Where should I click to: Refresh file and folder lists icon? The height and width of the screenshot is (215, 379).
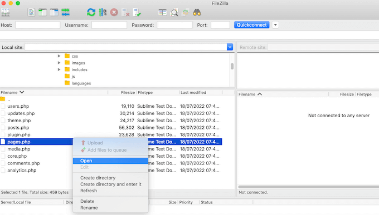click(91, 12)
